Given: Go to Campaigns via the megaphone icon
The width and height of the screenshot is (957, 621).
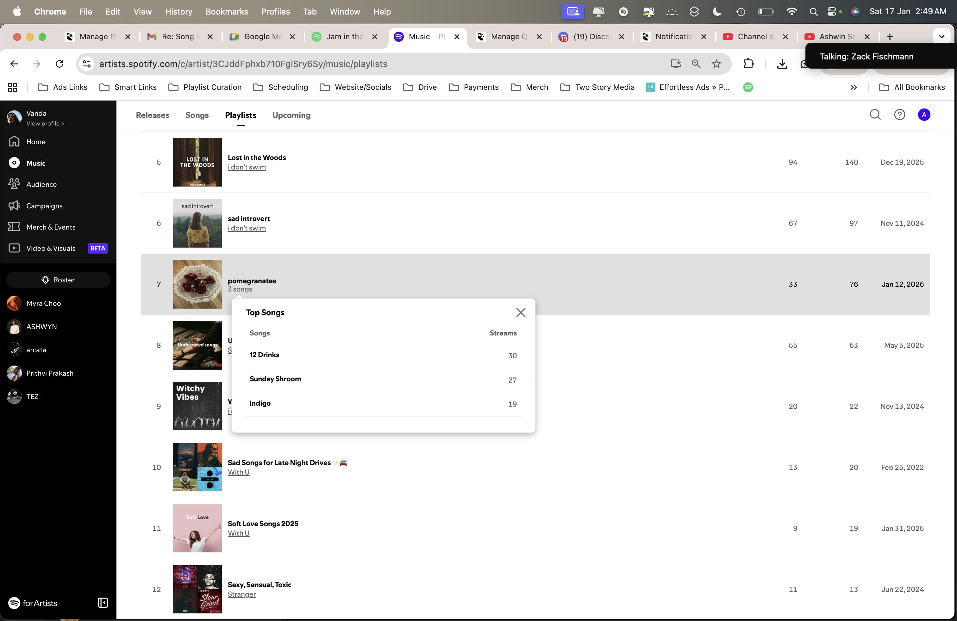Looking at the screenshot, I should click(15, 206).
